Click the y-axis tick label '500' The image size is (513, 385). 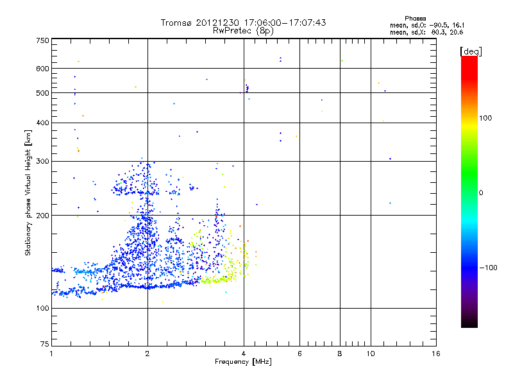42,93
